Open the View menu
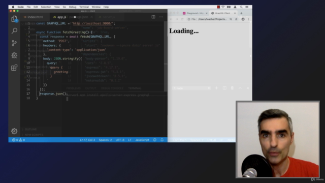 pos(57,7)
